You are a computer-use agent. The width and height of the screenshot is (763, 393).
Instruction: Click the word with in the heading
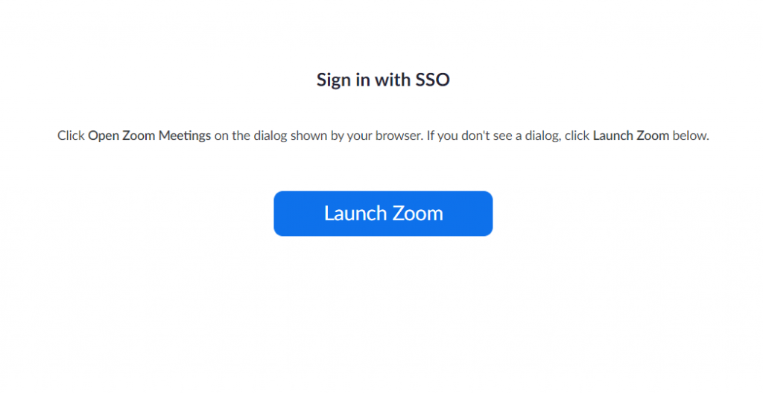tap(393, 80)
